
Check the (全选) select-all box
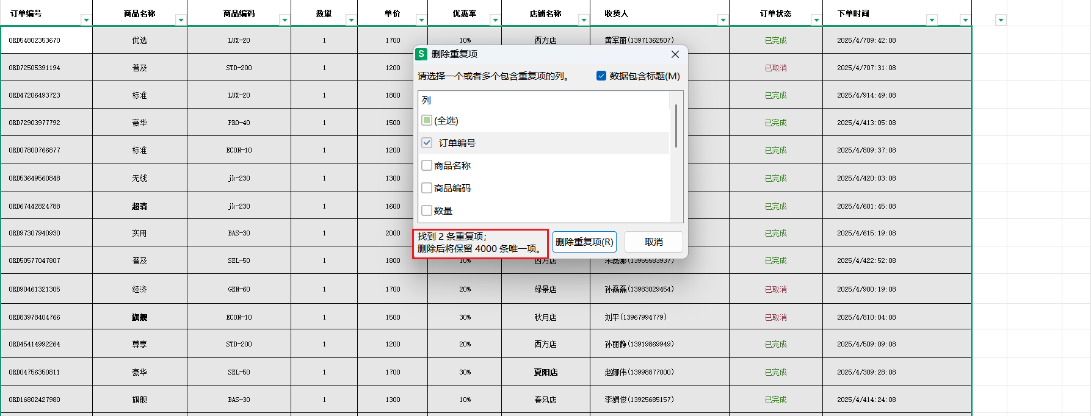click(x=427, y=121)
